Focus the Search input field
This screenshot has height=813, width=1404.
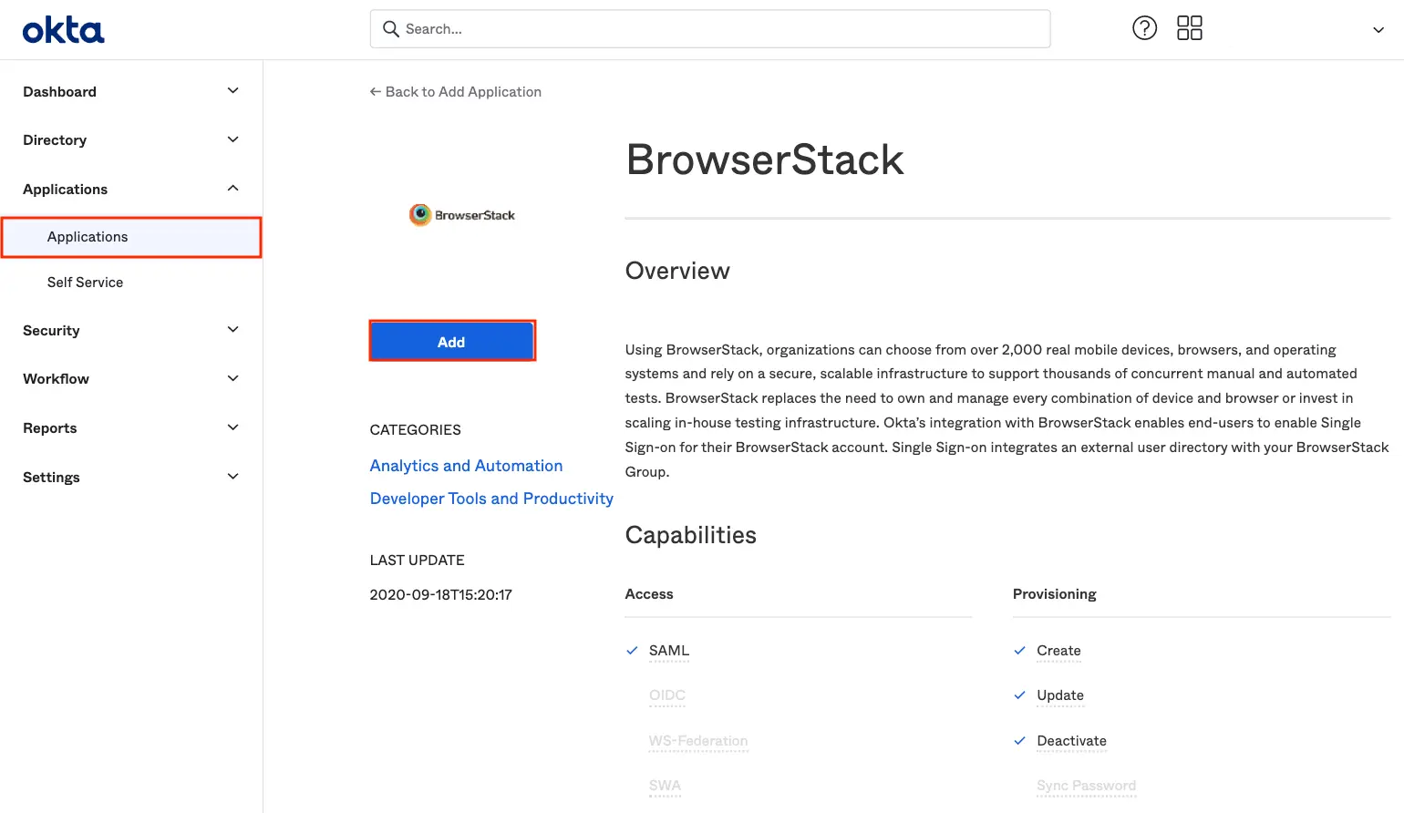pyautogui.click(x=720, y=29)
